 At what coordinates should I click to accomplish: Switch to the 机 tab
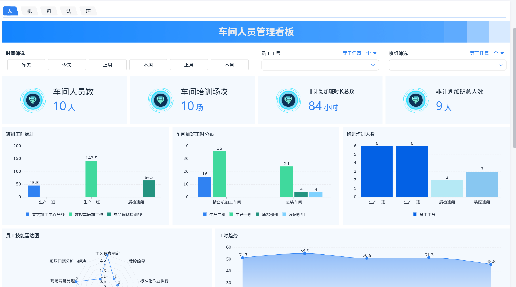[x=30, y=11]
